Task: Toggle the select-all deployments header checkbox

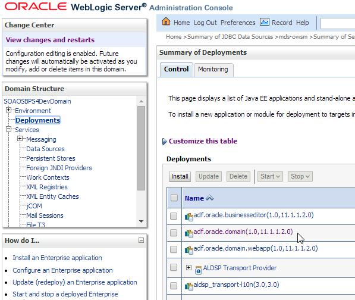Action: tap(174, 198)
